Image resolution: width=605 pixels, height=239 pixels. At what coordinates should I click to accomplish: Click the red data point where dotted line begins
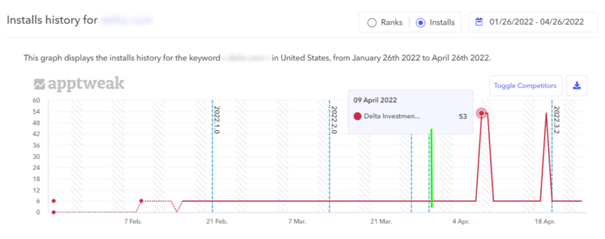tap(141, 201)
